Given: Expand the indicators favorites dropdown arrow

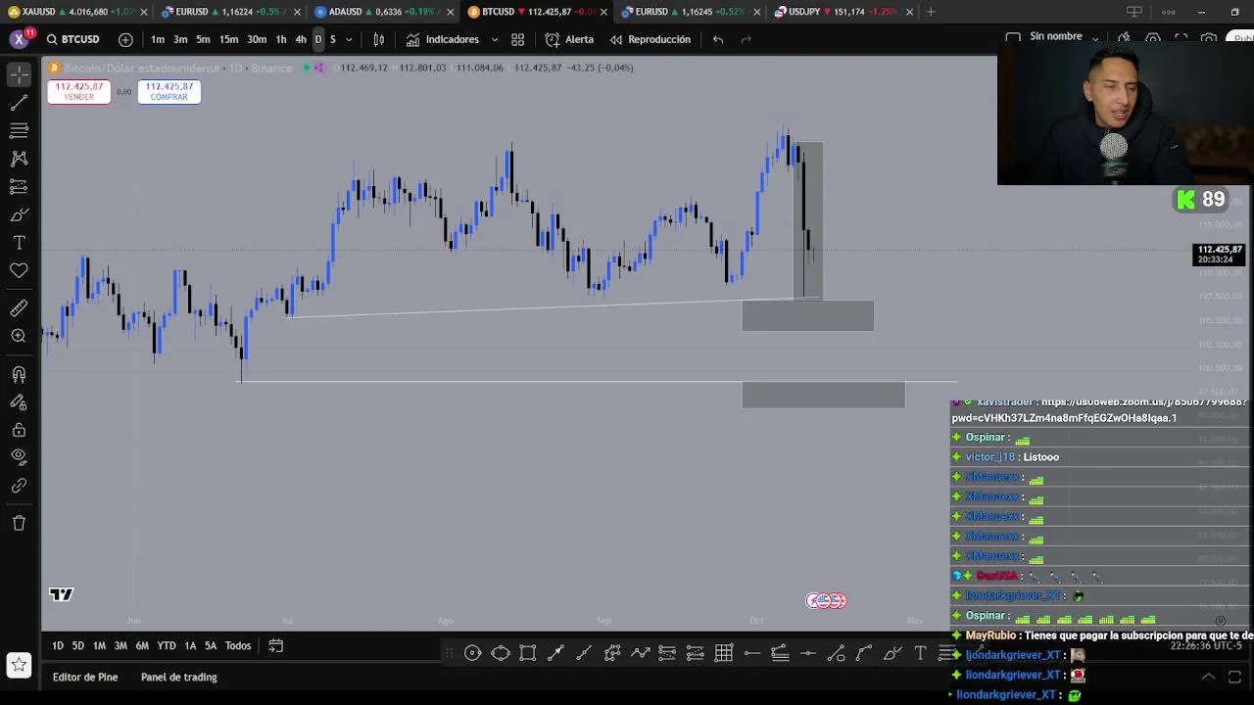Looking at the screenshot, I should click(494, 39).
